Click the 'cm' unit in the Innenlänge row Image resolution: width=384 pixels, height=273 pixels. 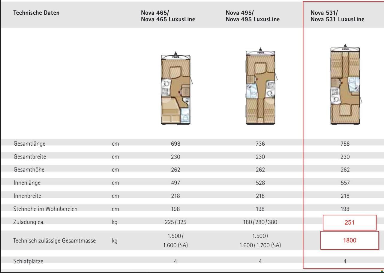[x=115, y=183]
